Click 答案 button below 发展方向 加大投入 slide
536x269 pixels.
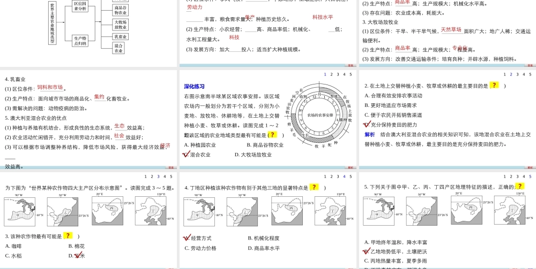point(351,65)
